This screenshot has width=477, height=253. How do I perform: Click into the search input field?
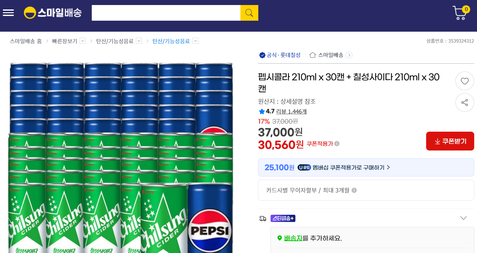166,13
